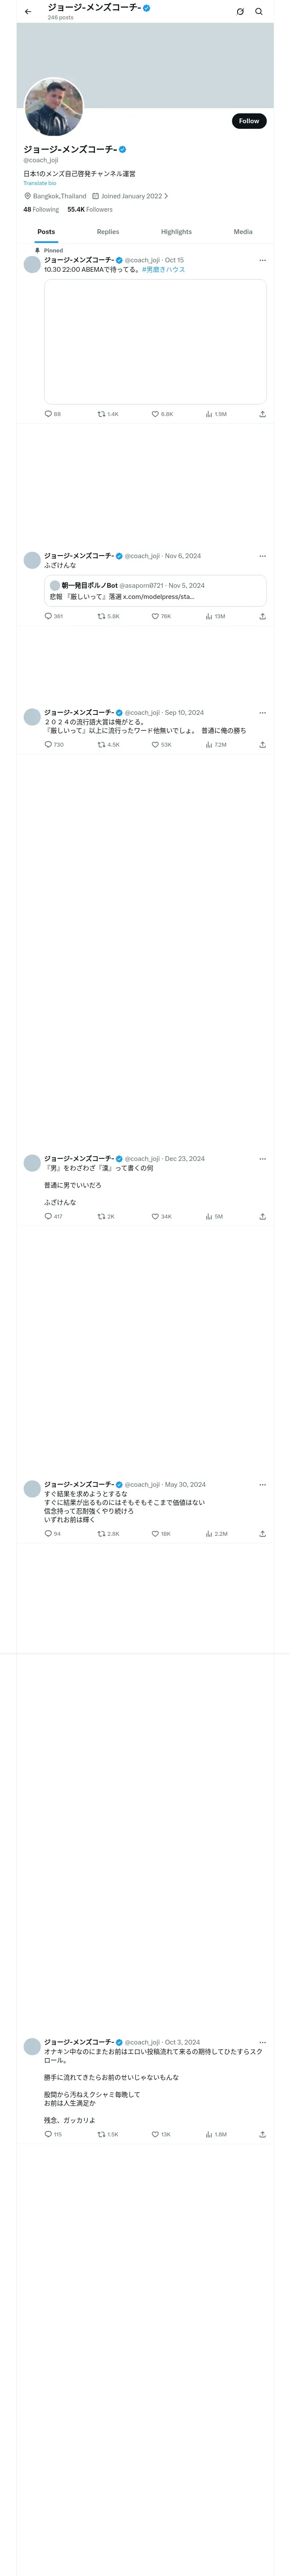Like the May 30, 2024 post
The width and height of the screenshot is (290, 2576).
(x=155, y=1534)
